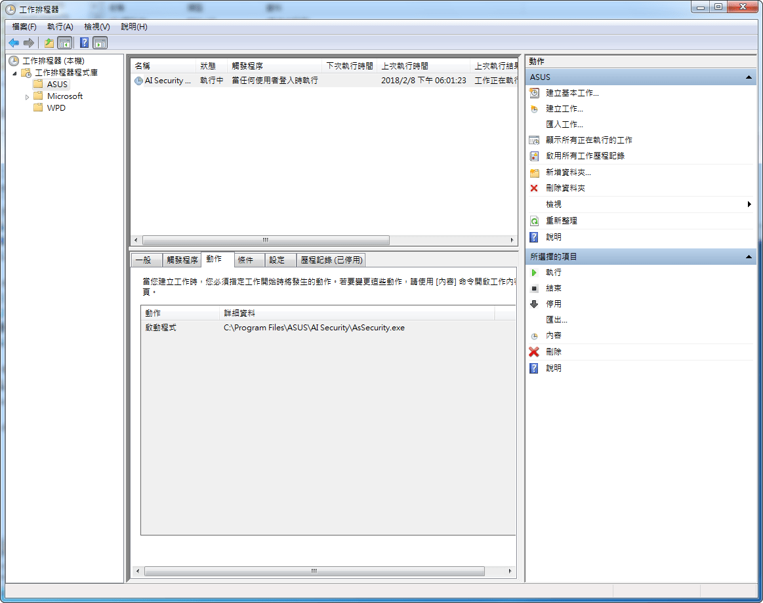
Task: Click the Forward arrow toolbar icon
Action: click(28, 43)
